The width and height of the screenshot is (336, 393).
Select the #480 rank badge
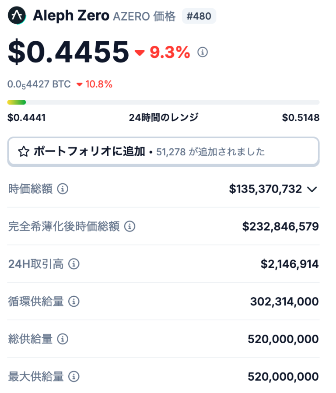point(199,16)
